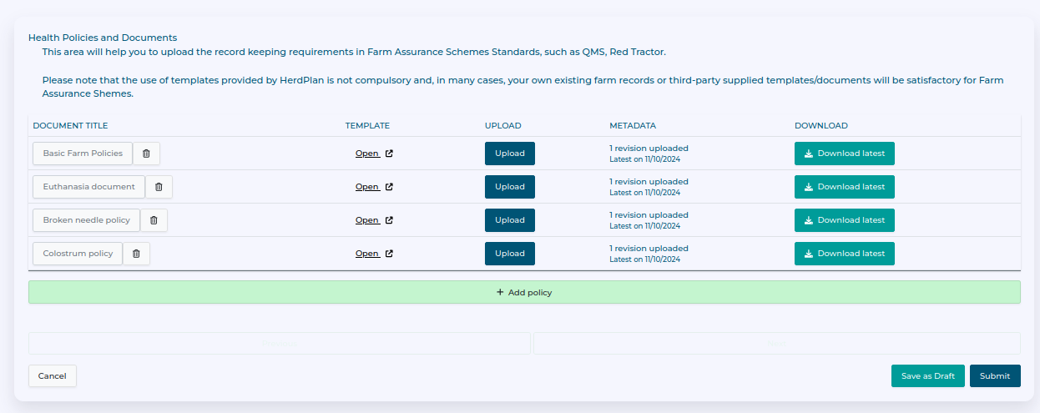This screenshot has height=413, width=1040.
Task: Upload a file for Basic Farm Policies
Action: point(509,154)
